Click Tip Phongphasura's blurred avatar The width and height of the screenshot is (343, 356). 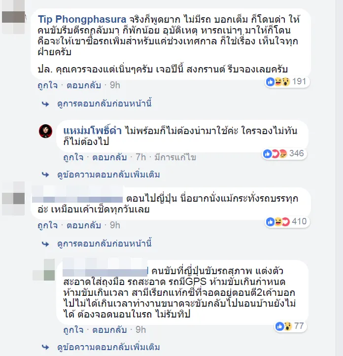point(13,17)
